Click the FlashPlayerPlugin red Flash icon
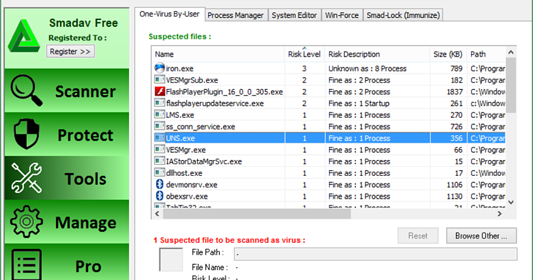Viewport: 533px width, 280px height. 159,92
